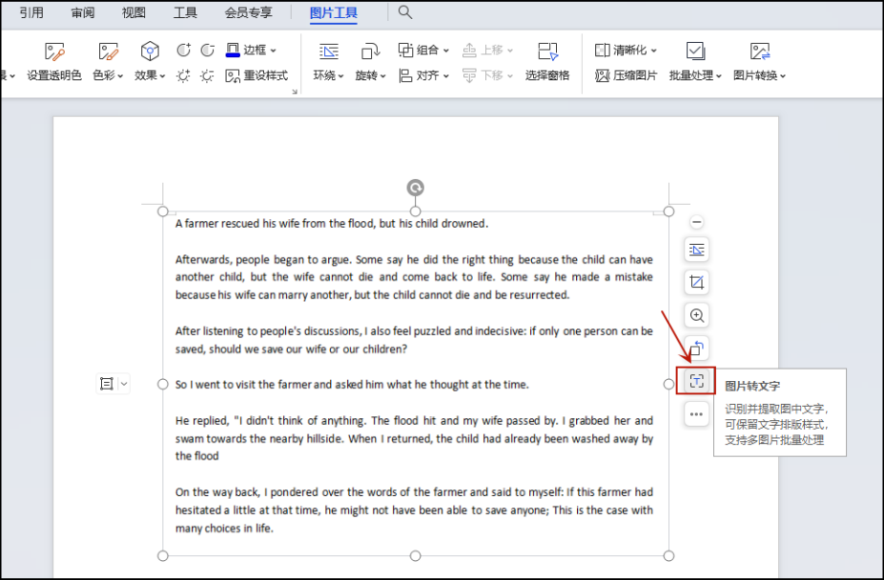
Task: Select the crop tool in floating toolbar
Action: pyautogui.click(x=696, y=282)
